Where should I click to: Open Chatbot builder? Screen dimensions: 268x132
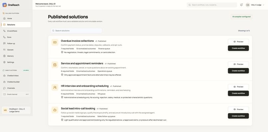(x=16, y=82)
